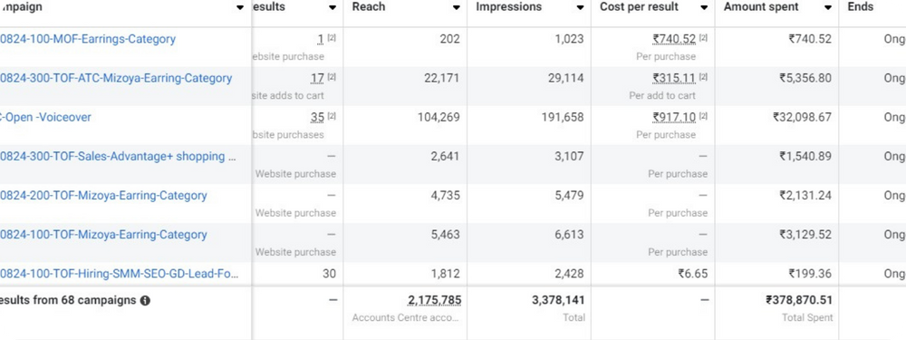Click the underlined 35 results value

tap(317, 117)
